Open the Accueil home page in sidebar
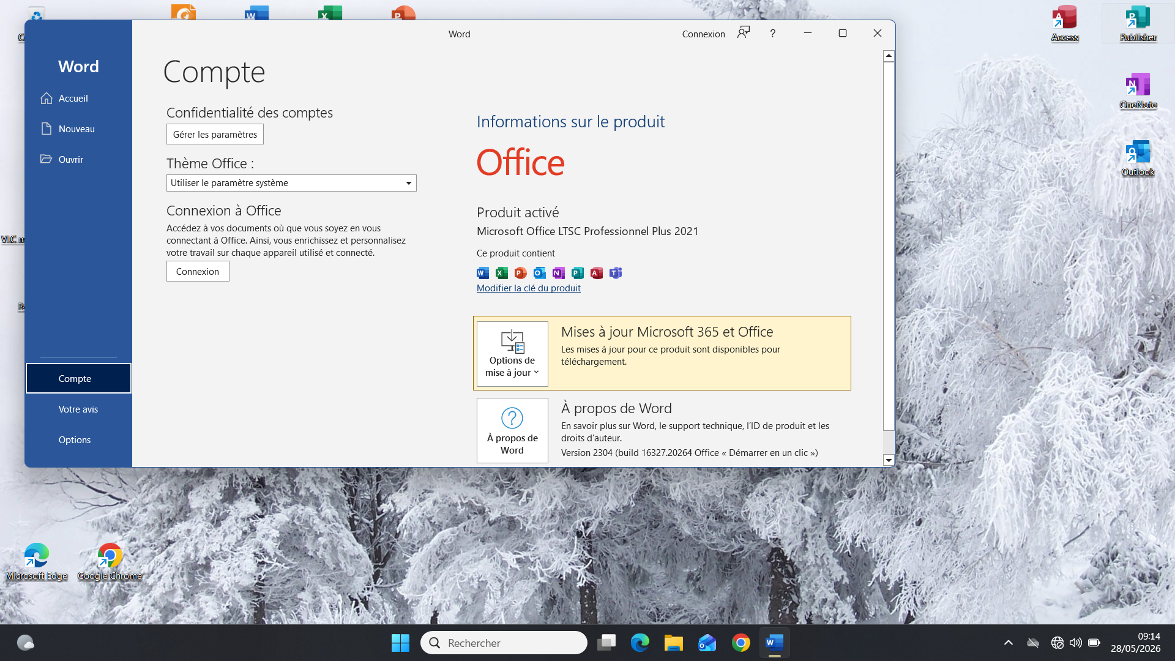This screenshot has width=1175, height=661. tap(78, 99)
